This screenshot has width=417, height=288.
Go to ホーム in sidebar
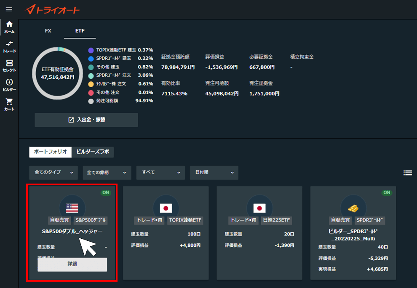tap(9, 27)
